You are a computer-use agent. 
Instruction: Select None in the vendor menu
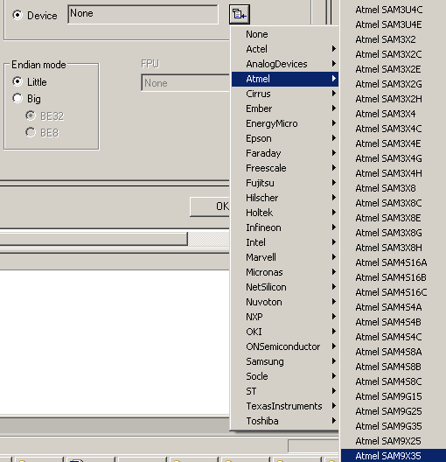[x=285, y=34]
